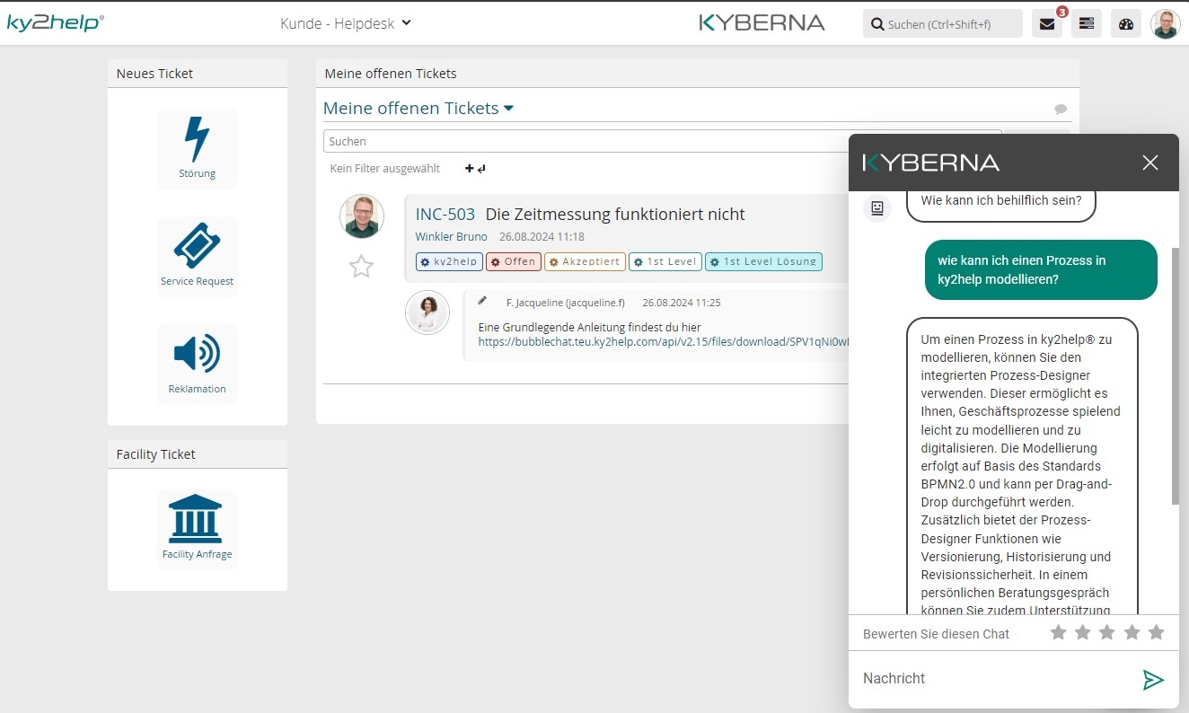The image size is (1189, 713).
Task: Send the chat message with arrow icon
Action: click(1153, 680)
